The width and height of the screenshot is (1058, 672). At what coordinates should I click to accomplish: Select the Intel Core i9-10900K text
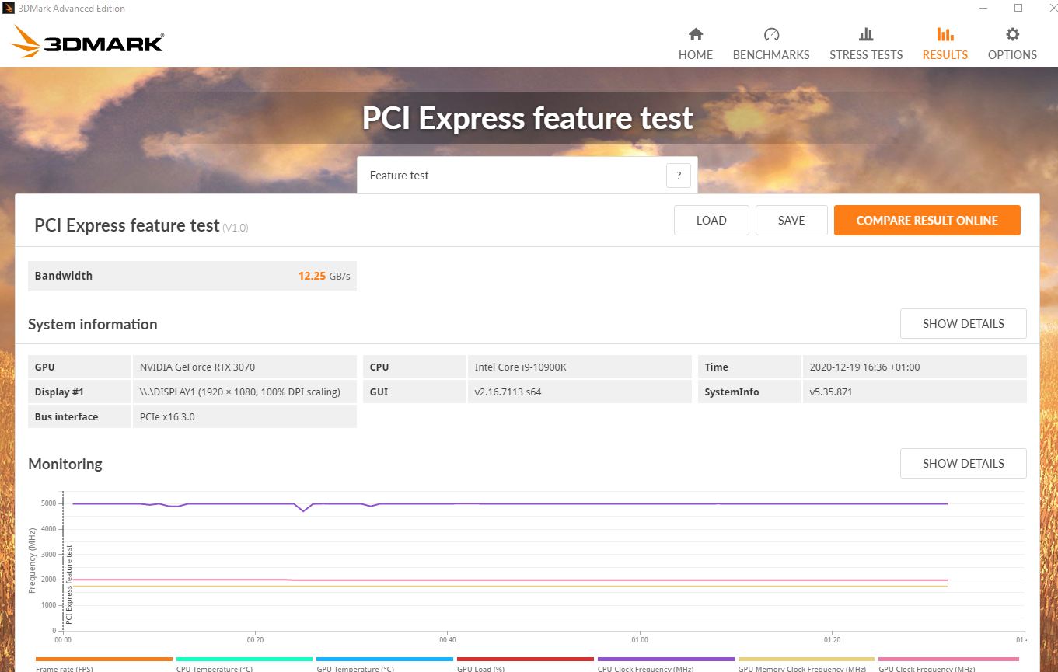click(x=521, y=367)
